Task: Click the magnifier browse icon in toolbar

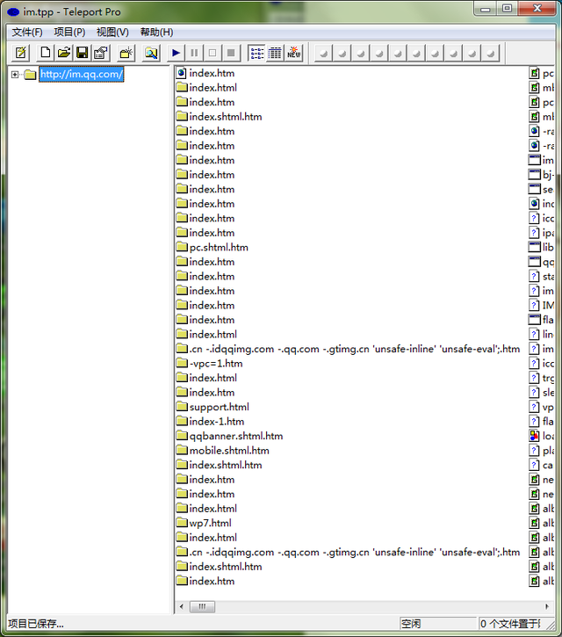Action: (x=151, y=53)
